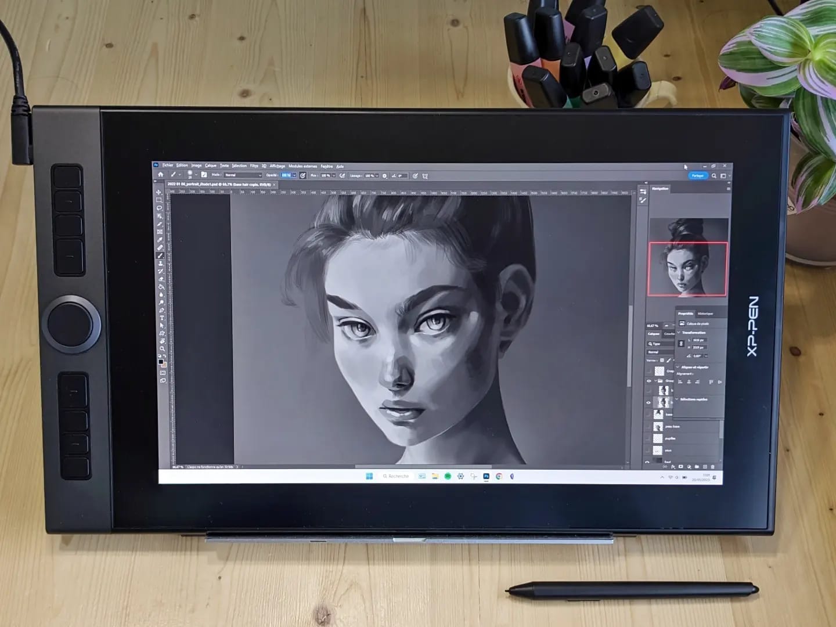Image resolution: width=836 pixels, height=627 pixels.
Task: Align horizontal centers in Properties panel
Action: (689, 381)
